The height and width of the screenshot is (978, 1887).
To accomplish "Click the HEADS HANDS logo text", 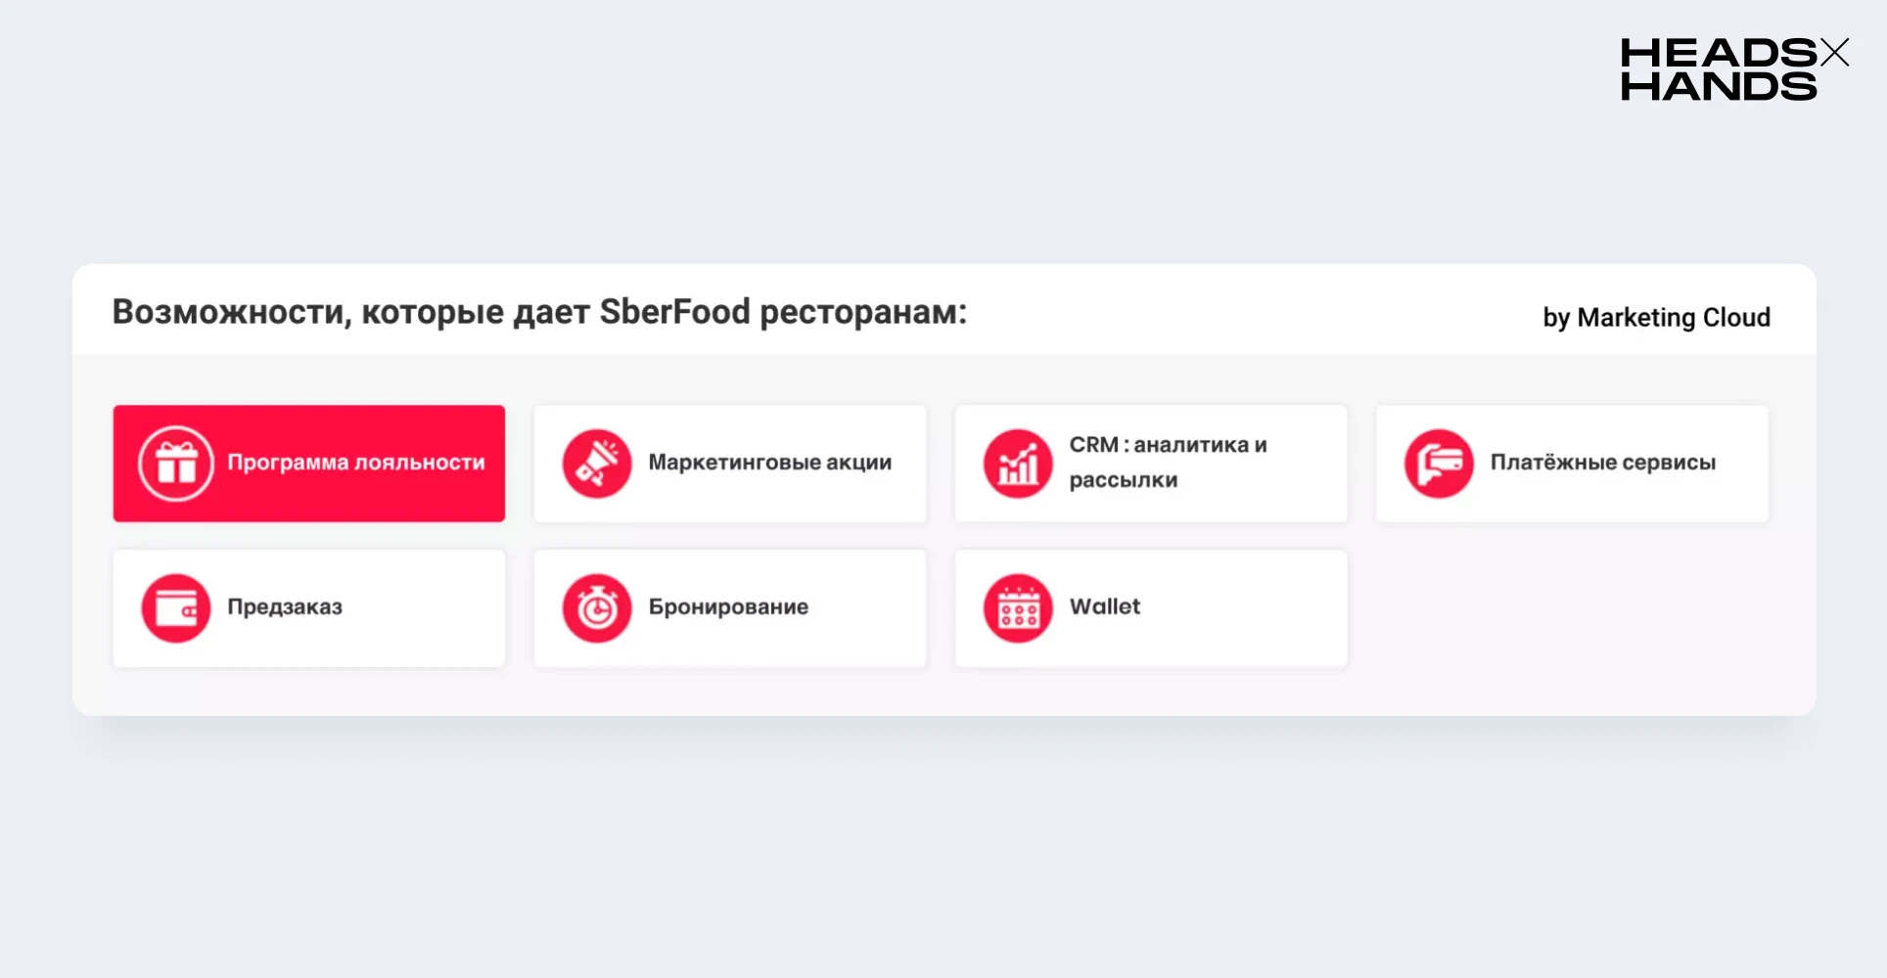I will (x=1720, y=69).
